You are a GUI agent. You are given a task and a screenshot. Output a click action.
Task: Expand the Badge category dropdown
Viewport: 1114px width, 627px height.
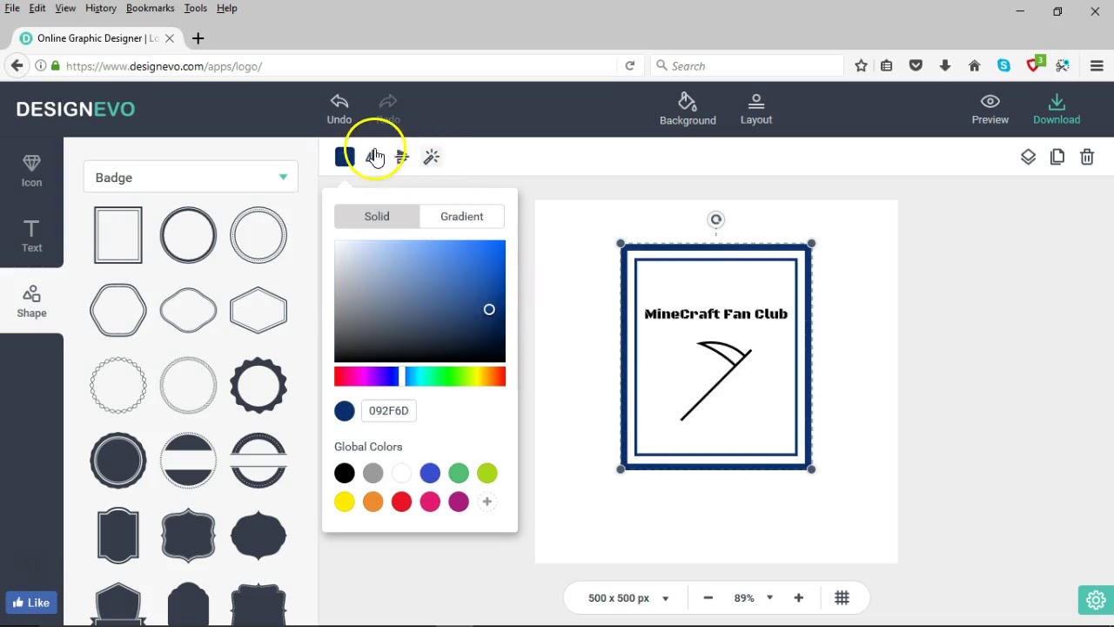click(x=191, y=178)
